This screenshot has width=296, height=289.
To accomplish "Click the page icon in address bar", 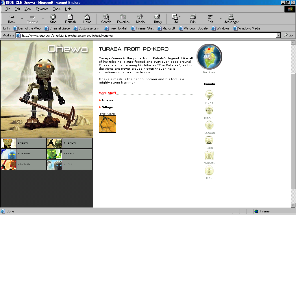I will 18,35.
